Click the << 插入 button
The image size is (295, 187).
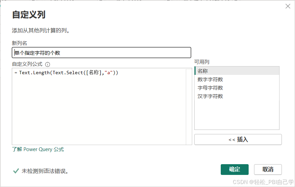(x=238, y=139)
